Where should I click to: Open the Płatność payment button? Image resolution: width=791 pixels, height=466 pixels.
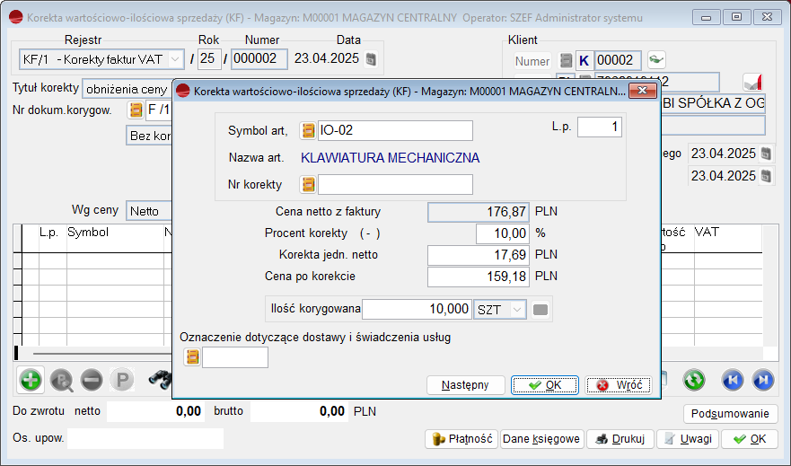(461, 439)
